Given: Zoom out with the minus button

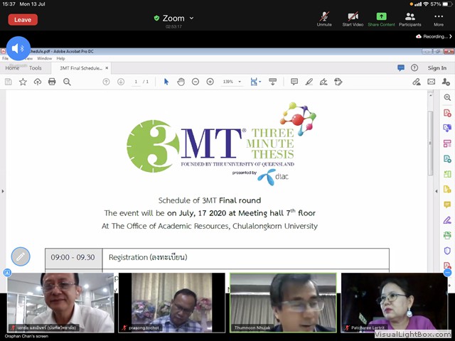Looking at the screenshot, I should tap(196, 82).
